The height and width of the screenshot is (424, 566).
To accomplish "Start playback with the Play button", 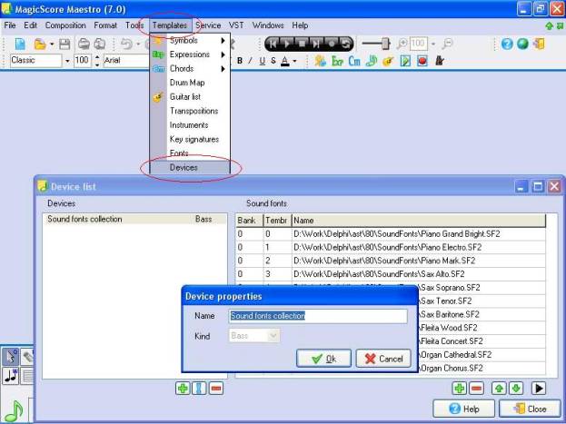I will (x=288, y=44).
